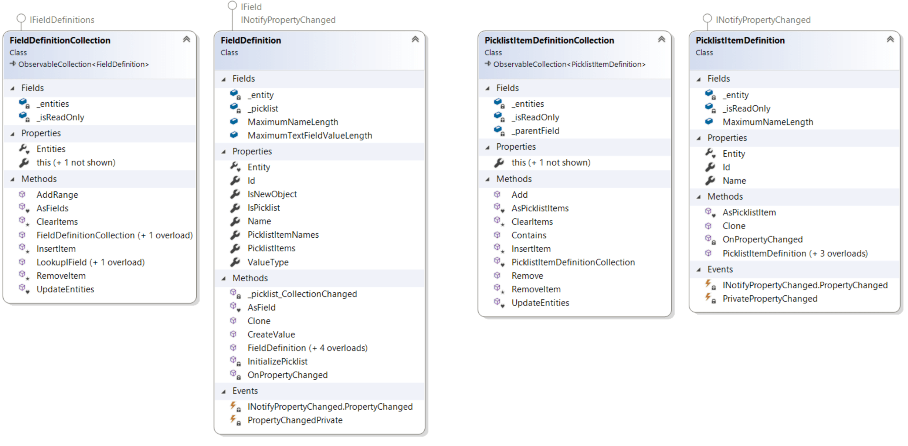Click the method cube icon beside CreateValue
The width and height of the screenshot is (908, 446).
point(233,334)
